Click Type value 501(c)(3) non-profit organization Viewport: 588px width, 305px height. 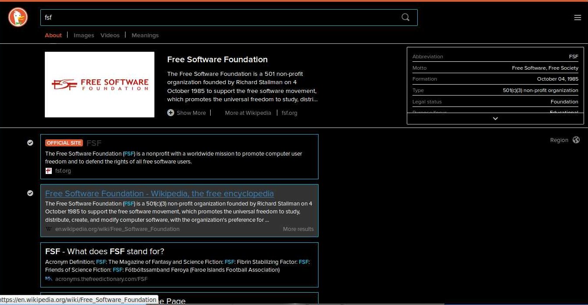click(541, 90)
